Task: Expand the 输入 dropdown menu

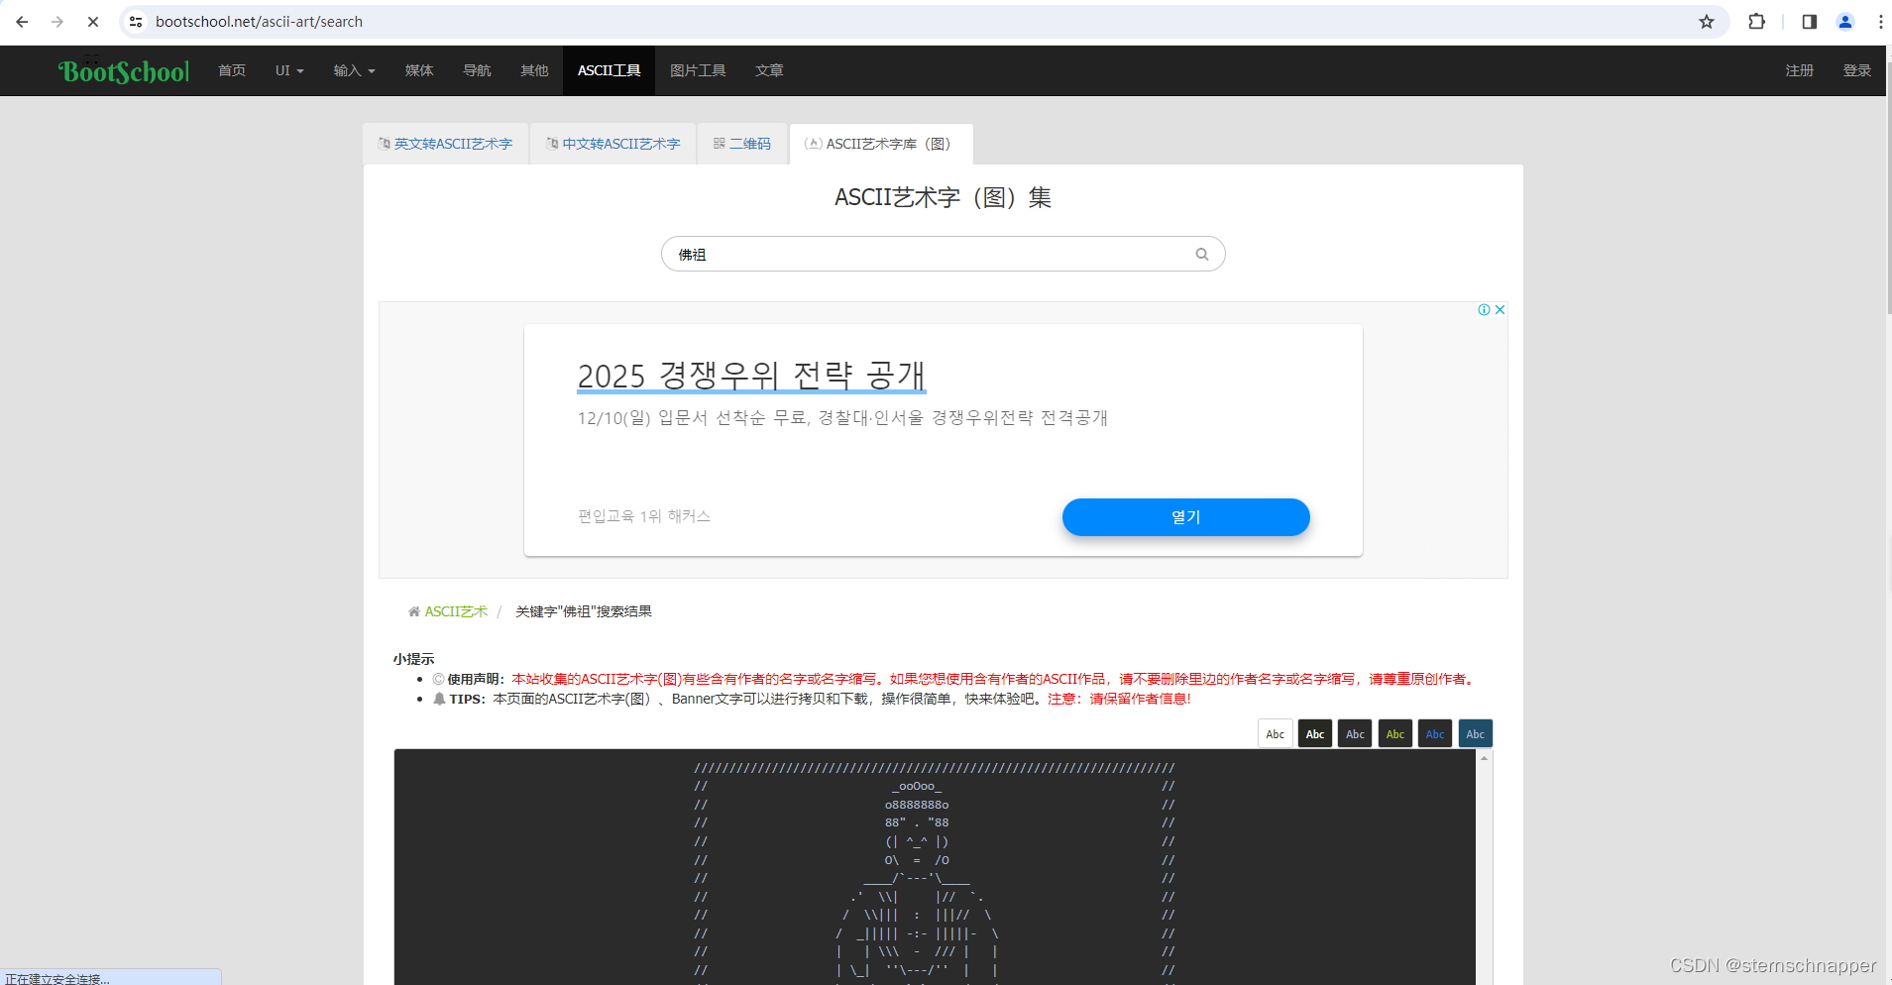Action: point(354,70)
